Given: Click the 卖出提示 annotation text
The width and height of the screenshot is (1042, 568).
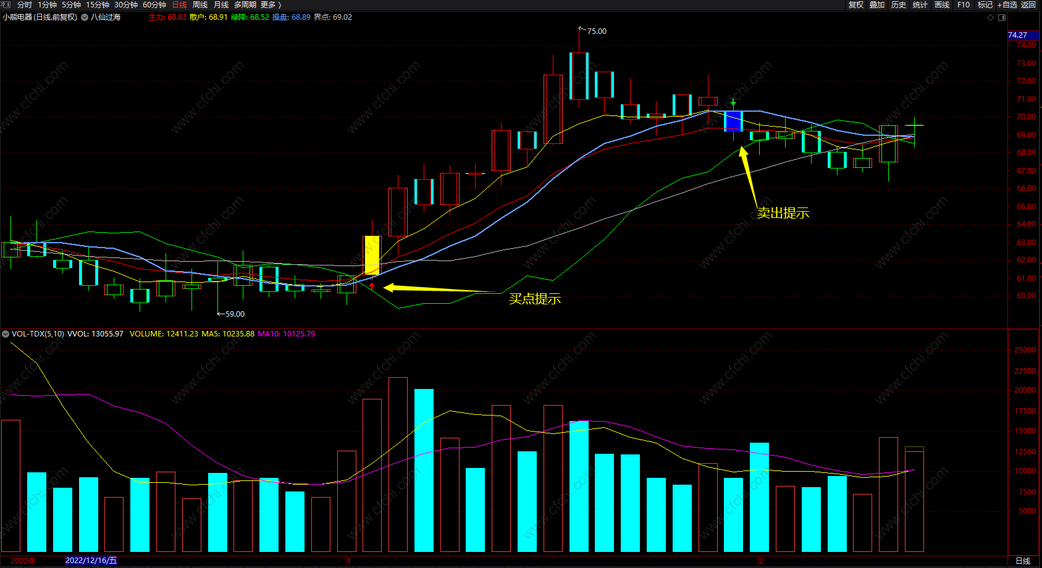Looking at the screenshot, I should point(783,213).
